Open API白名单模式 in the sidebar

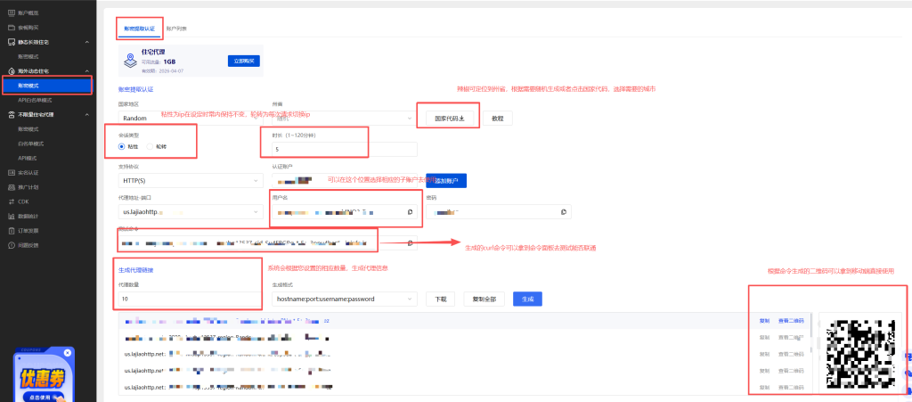pyautogui.click(x=35, y=100)
